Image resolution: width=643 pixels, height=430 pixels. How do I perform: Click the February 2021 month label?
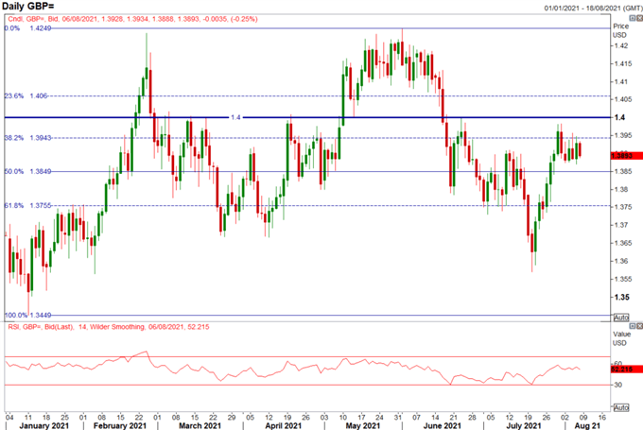[x=120, y=426]
